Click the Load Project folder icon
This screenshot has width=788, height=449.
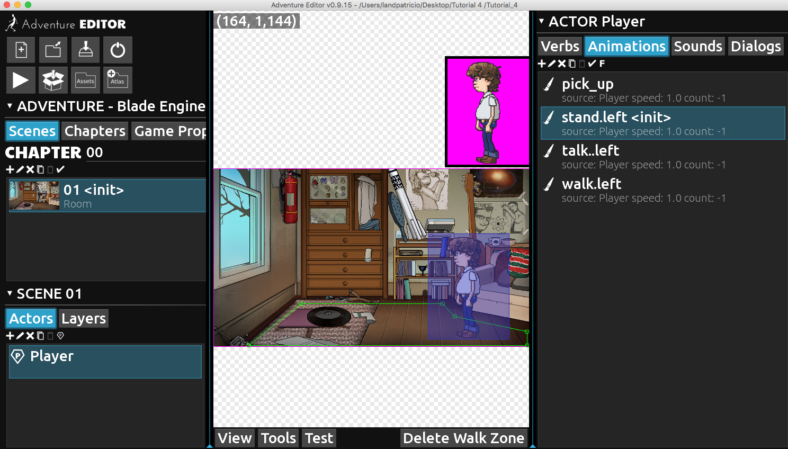tap(53, 50)
